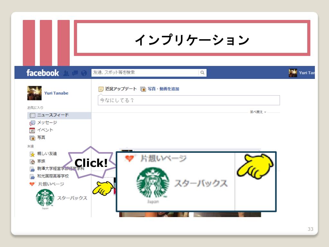Click the event calendar icon

click(32, 131)
